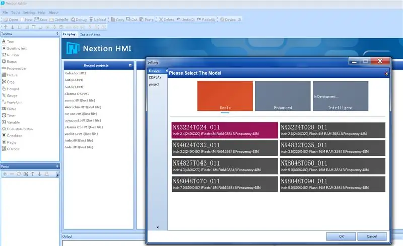Click the Undo toolbar button

point(185,20)
